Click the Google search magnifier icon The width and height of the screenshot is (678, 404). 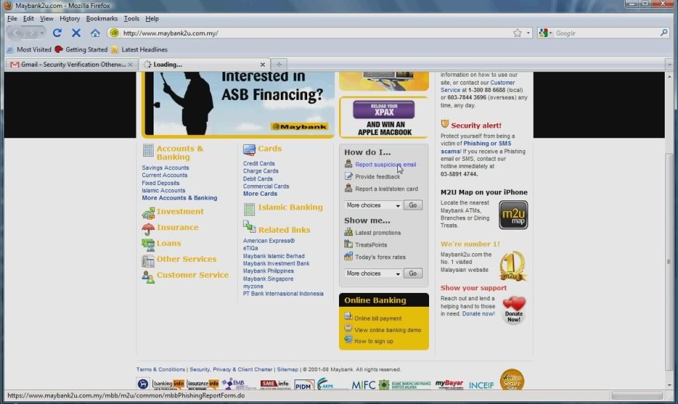click(663, 33)
